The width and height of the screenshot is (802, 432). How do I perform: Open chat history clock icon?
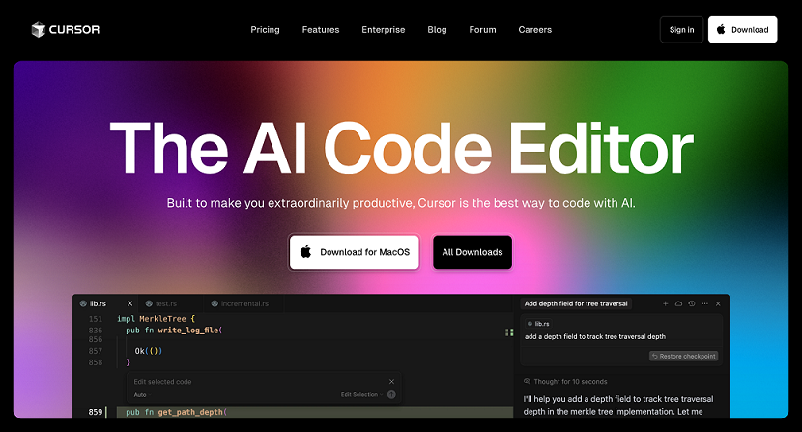click(x=692, y=303)
